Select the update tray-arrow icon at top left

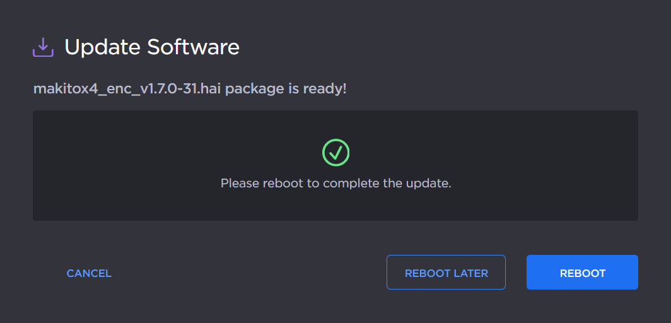43,47
